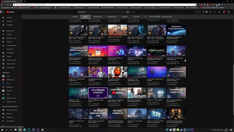Click the create video camera icon

coord(210,12)
